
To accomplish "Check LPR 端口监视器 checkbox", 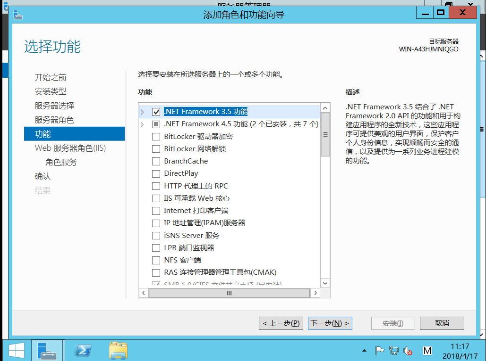I will point(156,248).
